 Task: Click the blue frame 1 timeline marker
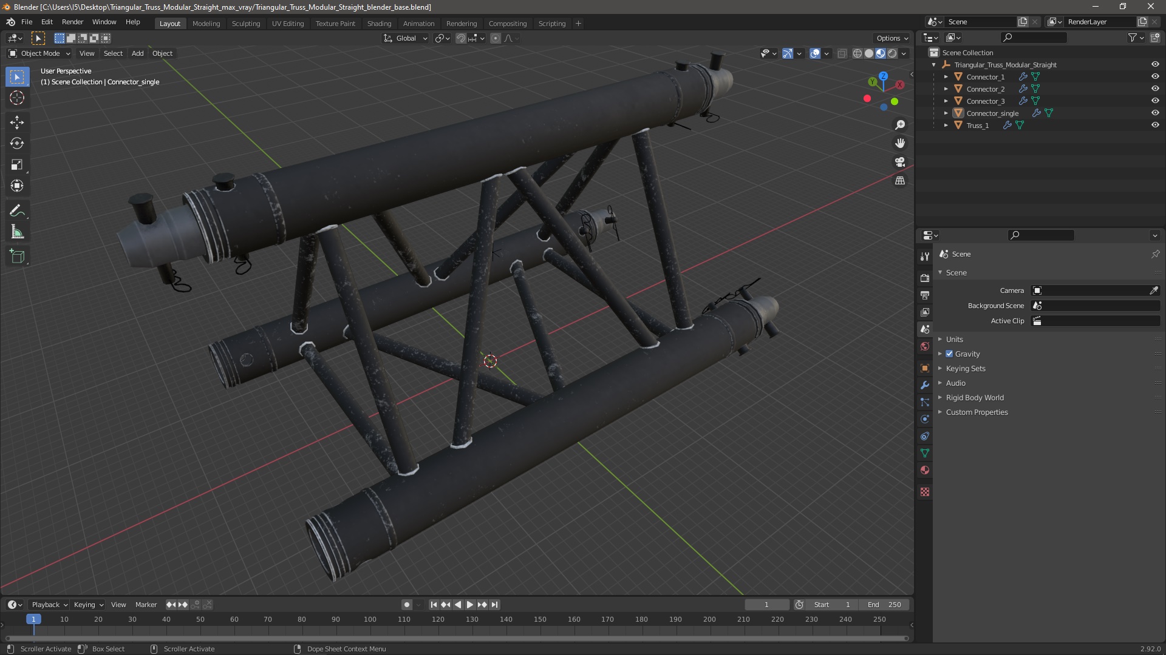[33, 619]
